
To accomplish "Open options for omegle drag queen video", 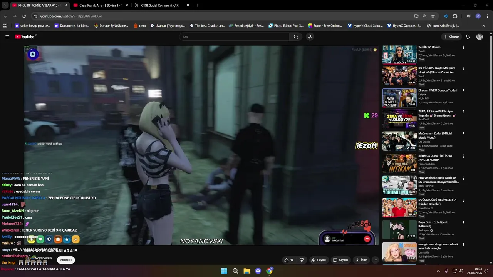I will (x=463, y=245).
